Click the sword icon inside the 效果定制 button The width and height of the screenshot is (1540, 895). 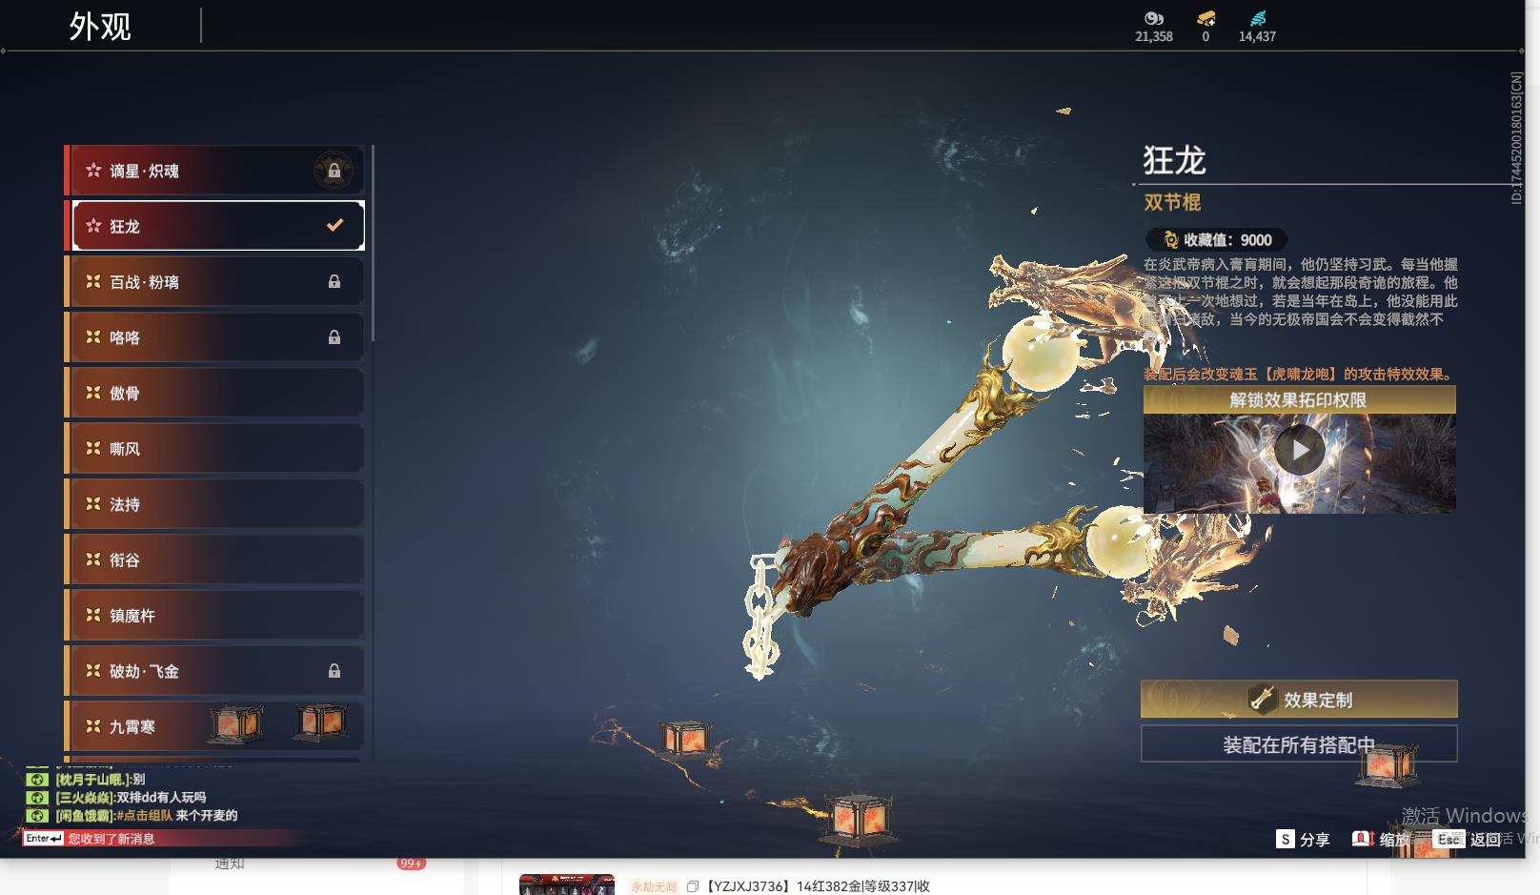coord(1262,699)
